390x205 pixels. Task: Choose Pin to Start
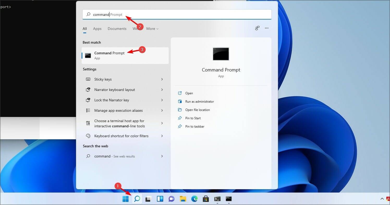193,118
